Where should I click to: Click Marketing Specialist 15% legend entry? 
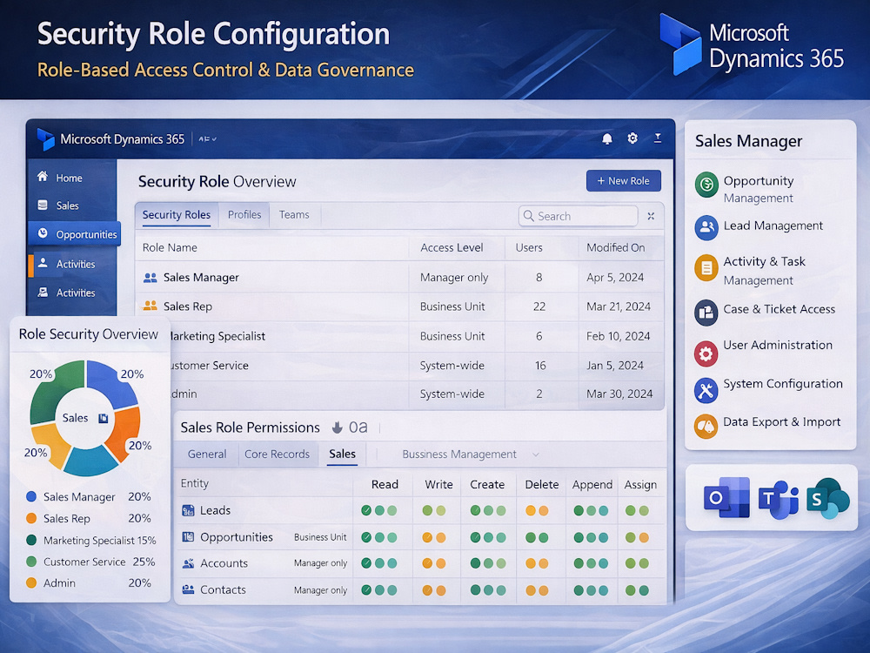tap(91, 541)
